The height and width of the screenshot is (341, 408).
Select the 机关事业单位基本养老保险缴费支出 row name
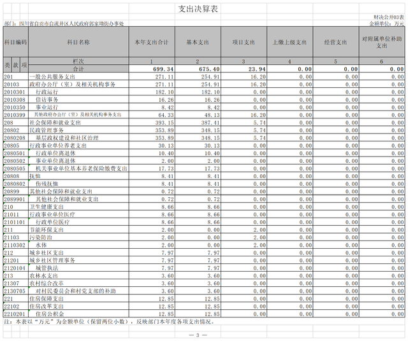click(x=81, y=169)
